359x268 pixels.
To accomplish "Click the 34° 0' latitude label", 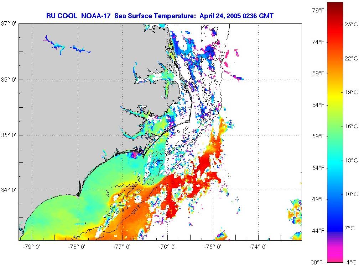I will click(9, 190).
